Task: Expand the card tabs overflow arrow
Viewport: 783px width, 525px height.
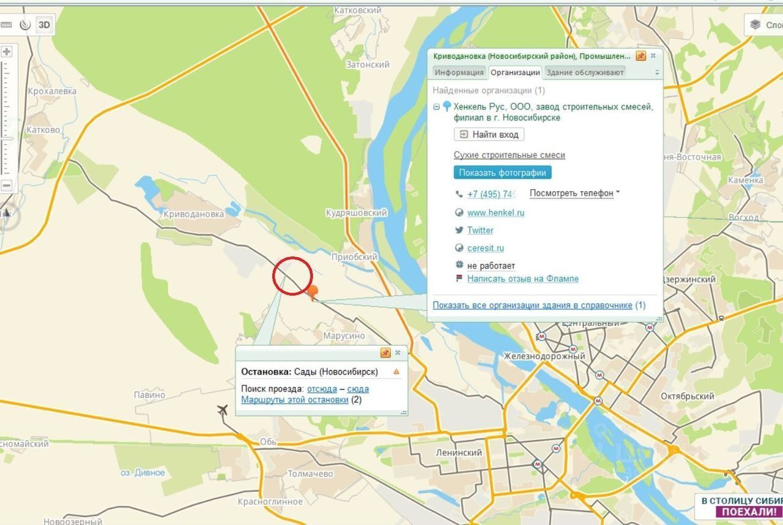Action: tap(657, 72)
